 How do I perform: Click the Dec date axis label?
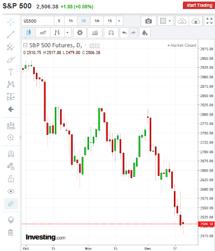[x=148, y=248]
